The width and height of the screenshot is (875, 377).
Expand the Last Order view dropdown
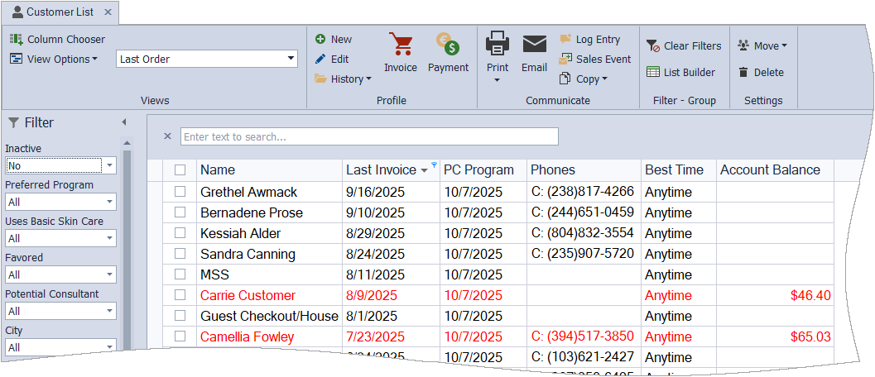pos(291,59)
